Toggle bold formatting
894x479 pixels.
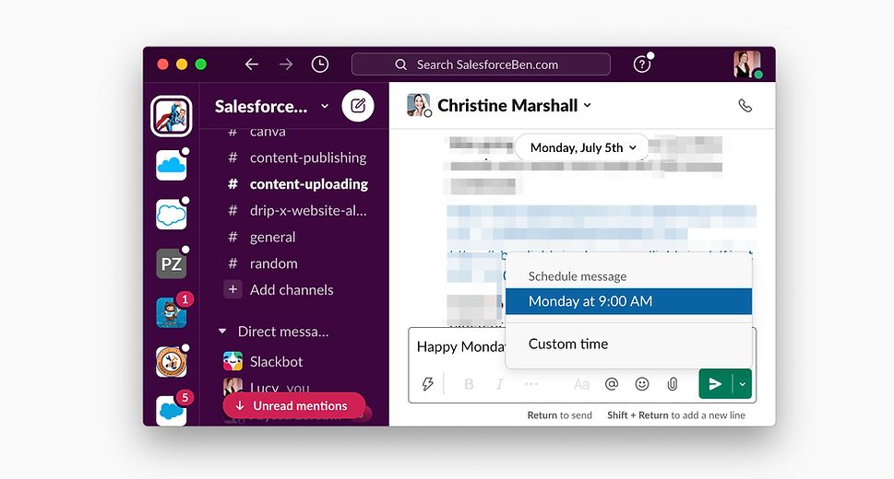click(469, 384)
